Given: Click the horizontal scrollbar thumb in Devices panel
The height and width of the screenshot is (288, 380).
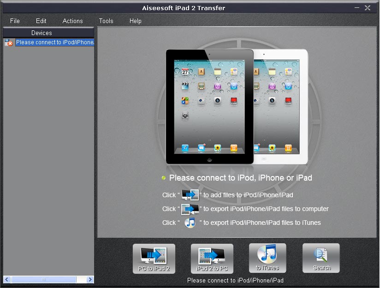Looking at the screenshot, I should [x=44, y=279].
